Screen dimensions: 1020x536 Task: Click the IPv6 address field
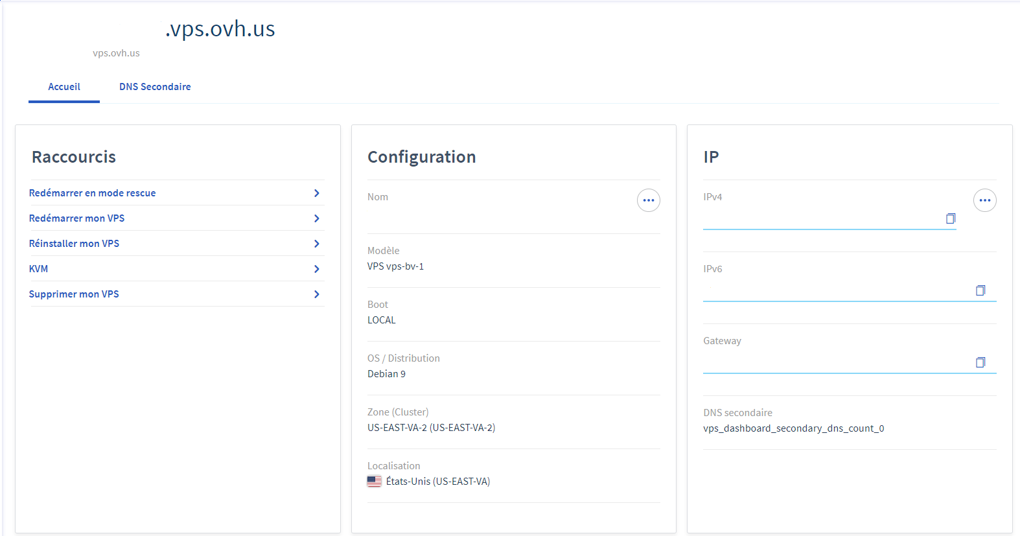point(850,291)
